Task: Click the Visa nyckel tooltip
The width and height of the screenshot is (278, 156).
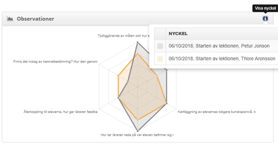Action: pos(265,8)
